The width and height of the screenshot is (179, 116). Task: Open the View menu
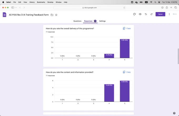[x=25, y=2]
